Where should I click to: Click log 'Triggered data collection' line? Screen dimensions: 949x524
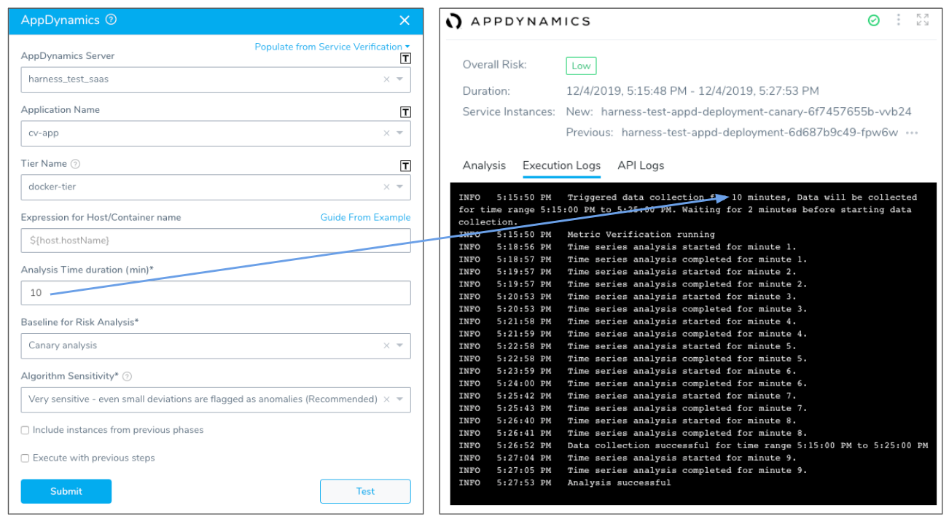(x=688, y=210)
